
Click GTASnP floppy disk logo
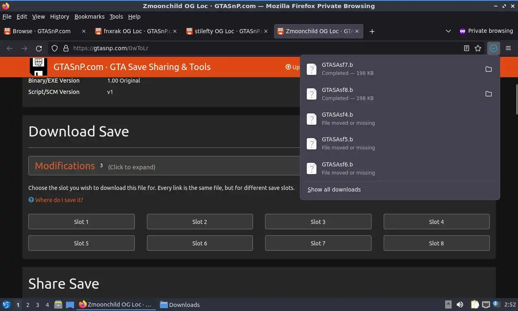(38, 67)
